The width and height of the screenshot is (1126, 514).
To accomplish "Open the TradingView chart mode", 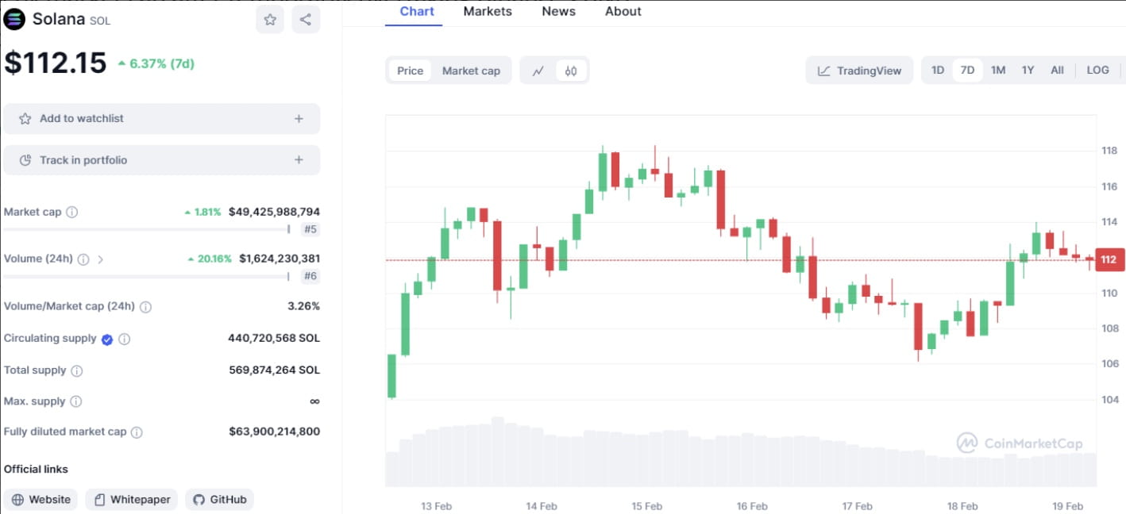I will pos(859,70).
